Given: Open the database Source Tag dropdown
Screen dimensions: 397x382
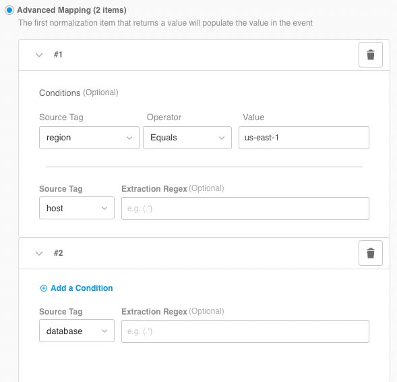Looking at the screenshot, I should [x=77, y=331].
